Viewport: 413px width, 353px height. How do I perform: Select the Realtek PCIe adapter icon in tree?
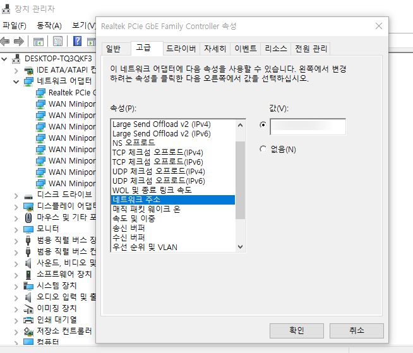pyautogui.click(x=40, y=93)
